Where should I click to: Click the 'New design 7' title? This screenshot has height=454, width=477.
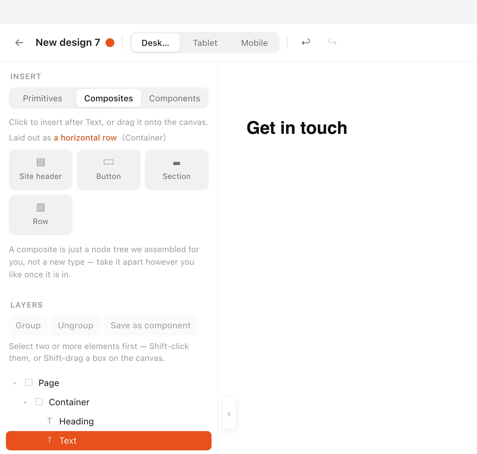pyautogui.click(x=68, y=42)
